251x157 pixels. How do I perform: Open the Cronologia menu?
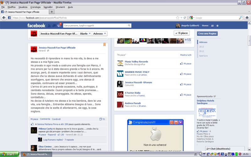35,7
